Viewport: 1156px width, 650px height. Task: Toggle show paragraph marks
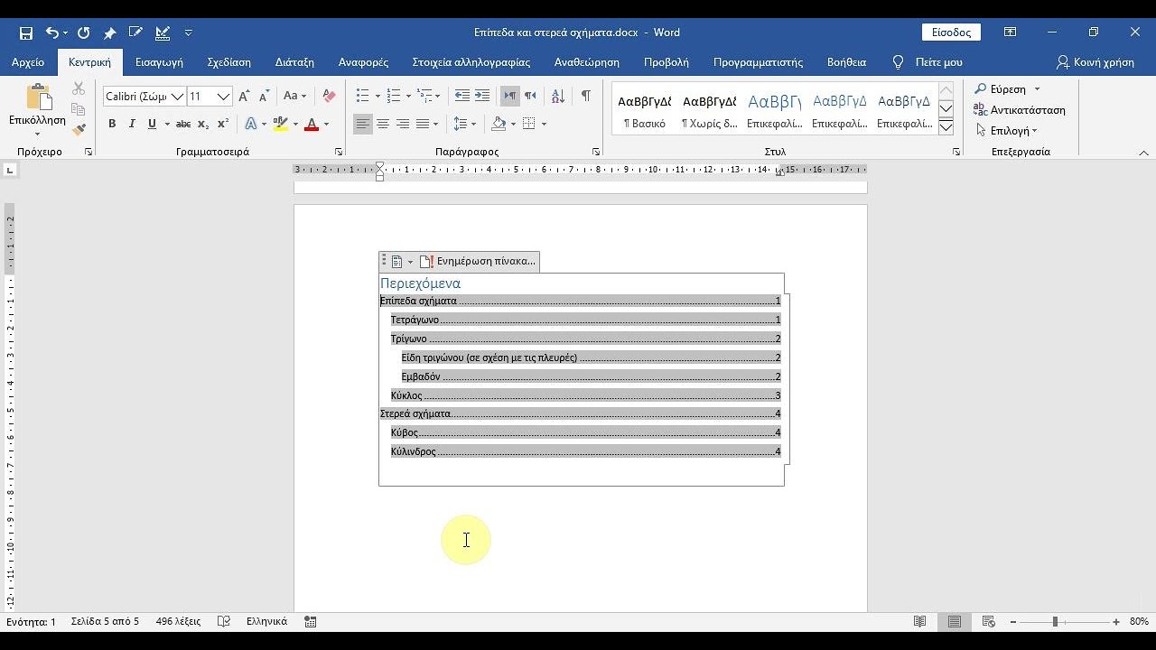point(586,96)
